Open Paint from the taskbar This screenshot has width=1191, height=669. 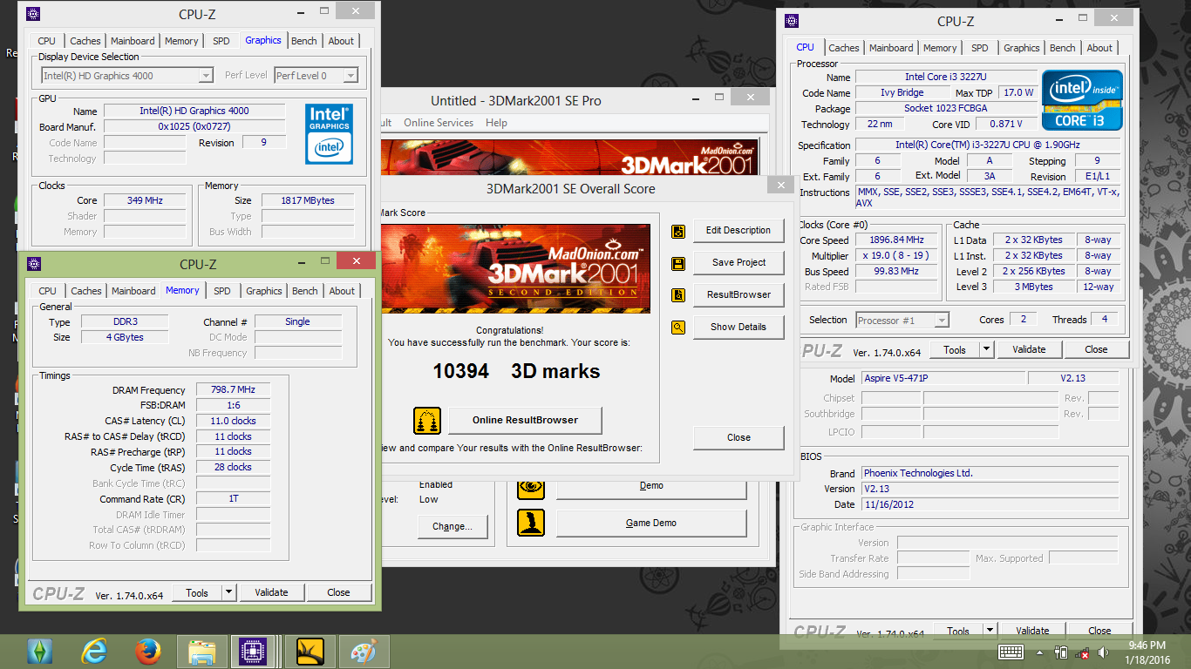[x=364, y=651]
